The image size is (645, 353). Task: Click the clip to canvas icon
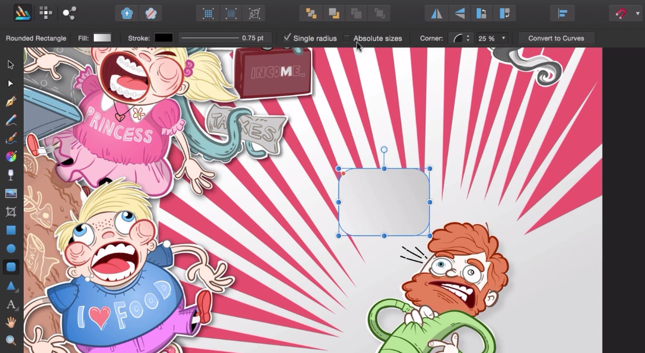point(254,13)
